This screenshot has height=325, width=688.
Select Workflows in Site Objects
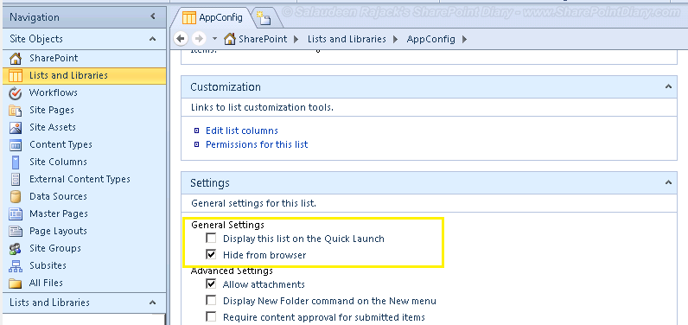tap(53, 92)
